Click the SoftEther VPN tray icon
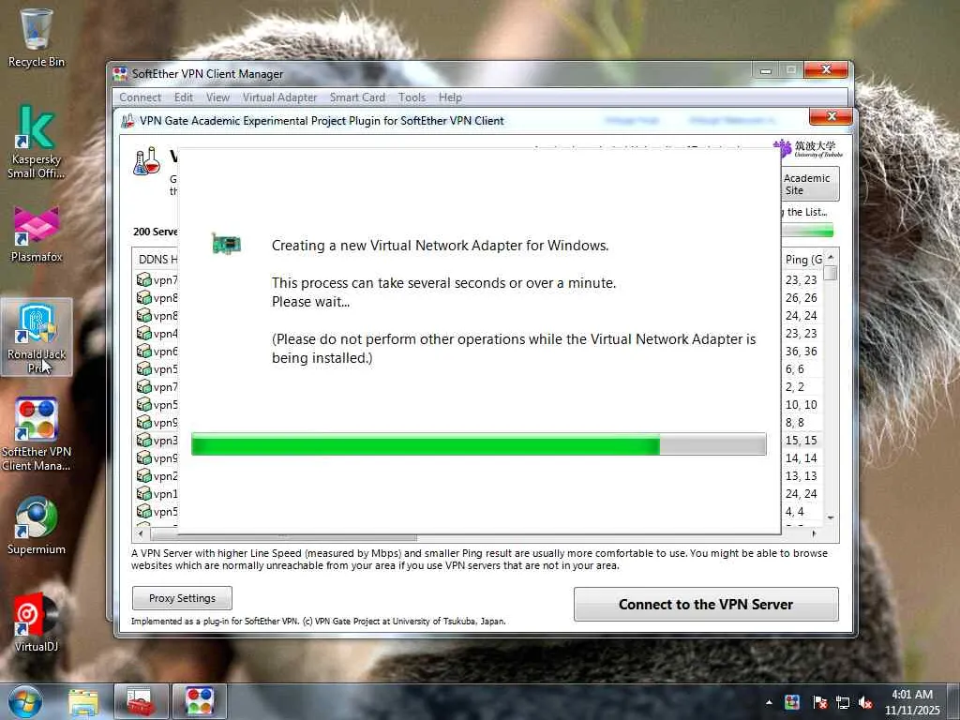Image resolution: width=960 pixels, height=720 pixels. tap(792, 702)
